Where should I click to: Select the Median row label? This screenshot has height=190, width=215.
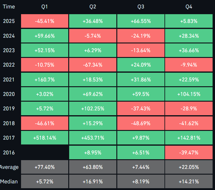pos(9,182)
